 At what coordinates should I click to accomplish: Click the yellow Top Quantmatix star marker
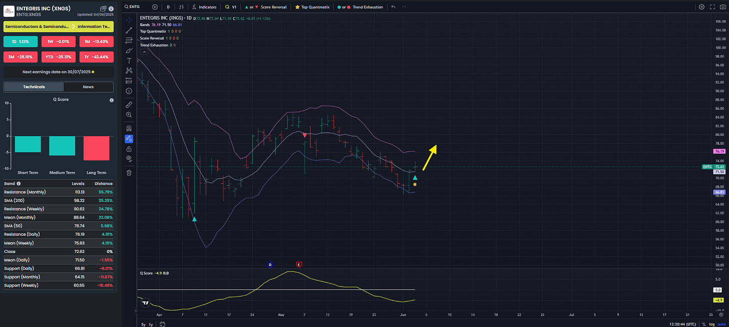[x=415, y=184]
